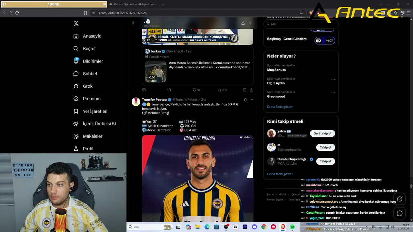Viewport: 413px width, 232px height.
Task: Open Transfer Postası profile avatar
Action: pyautogui.click(x=136, y=102)
